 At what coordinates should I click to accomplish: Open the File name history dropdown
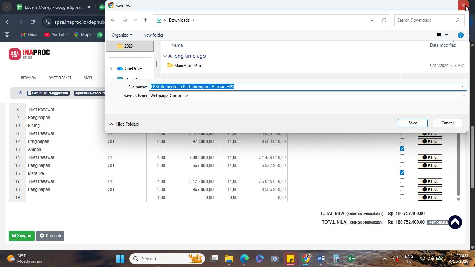[x=464, y=87]
